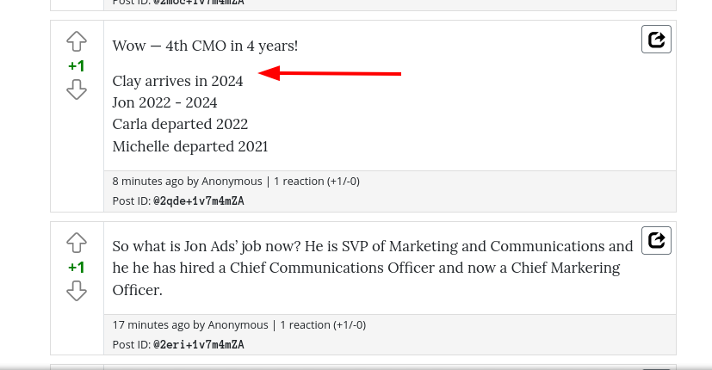
Task: Click the "Wow — 4th CMO in 4 years!" text
Action: click(x=205, y=46)
